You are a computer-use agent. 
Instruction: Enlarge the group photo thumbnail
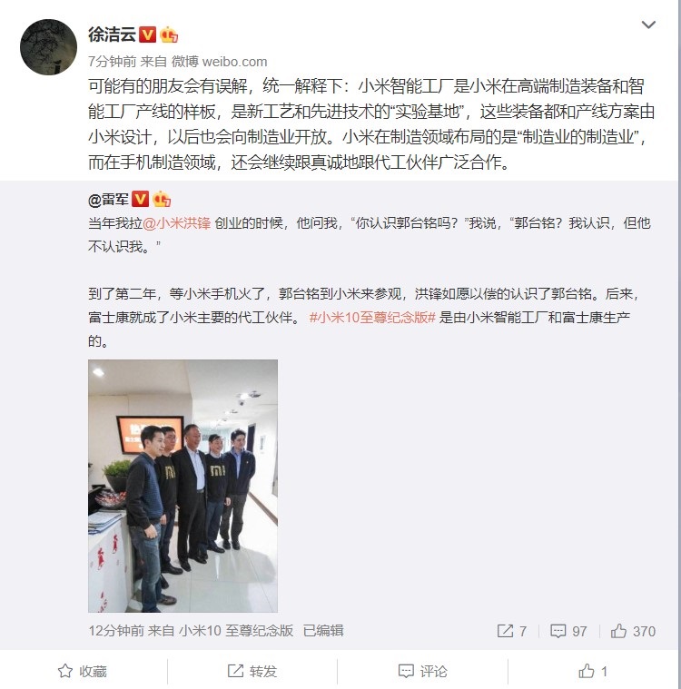[x=183, y=486]
